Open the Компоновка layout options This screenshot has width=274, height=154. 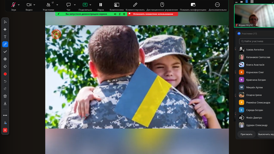point(116,6)
